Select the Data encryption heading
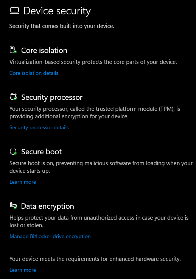 (x=47, y=206)
